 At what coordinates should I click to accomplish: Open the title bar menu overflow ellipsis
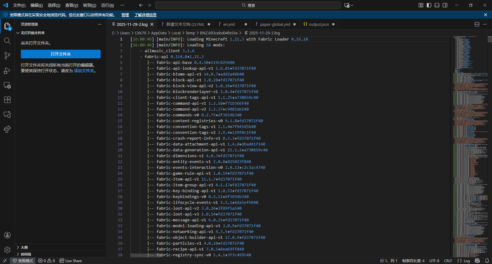tap(122, 5)
